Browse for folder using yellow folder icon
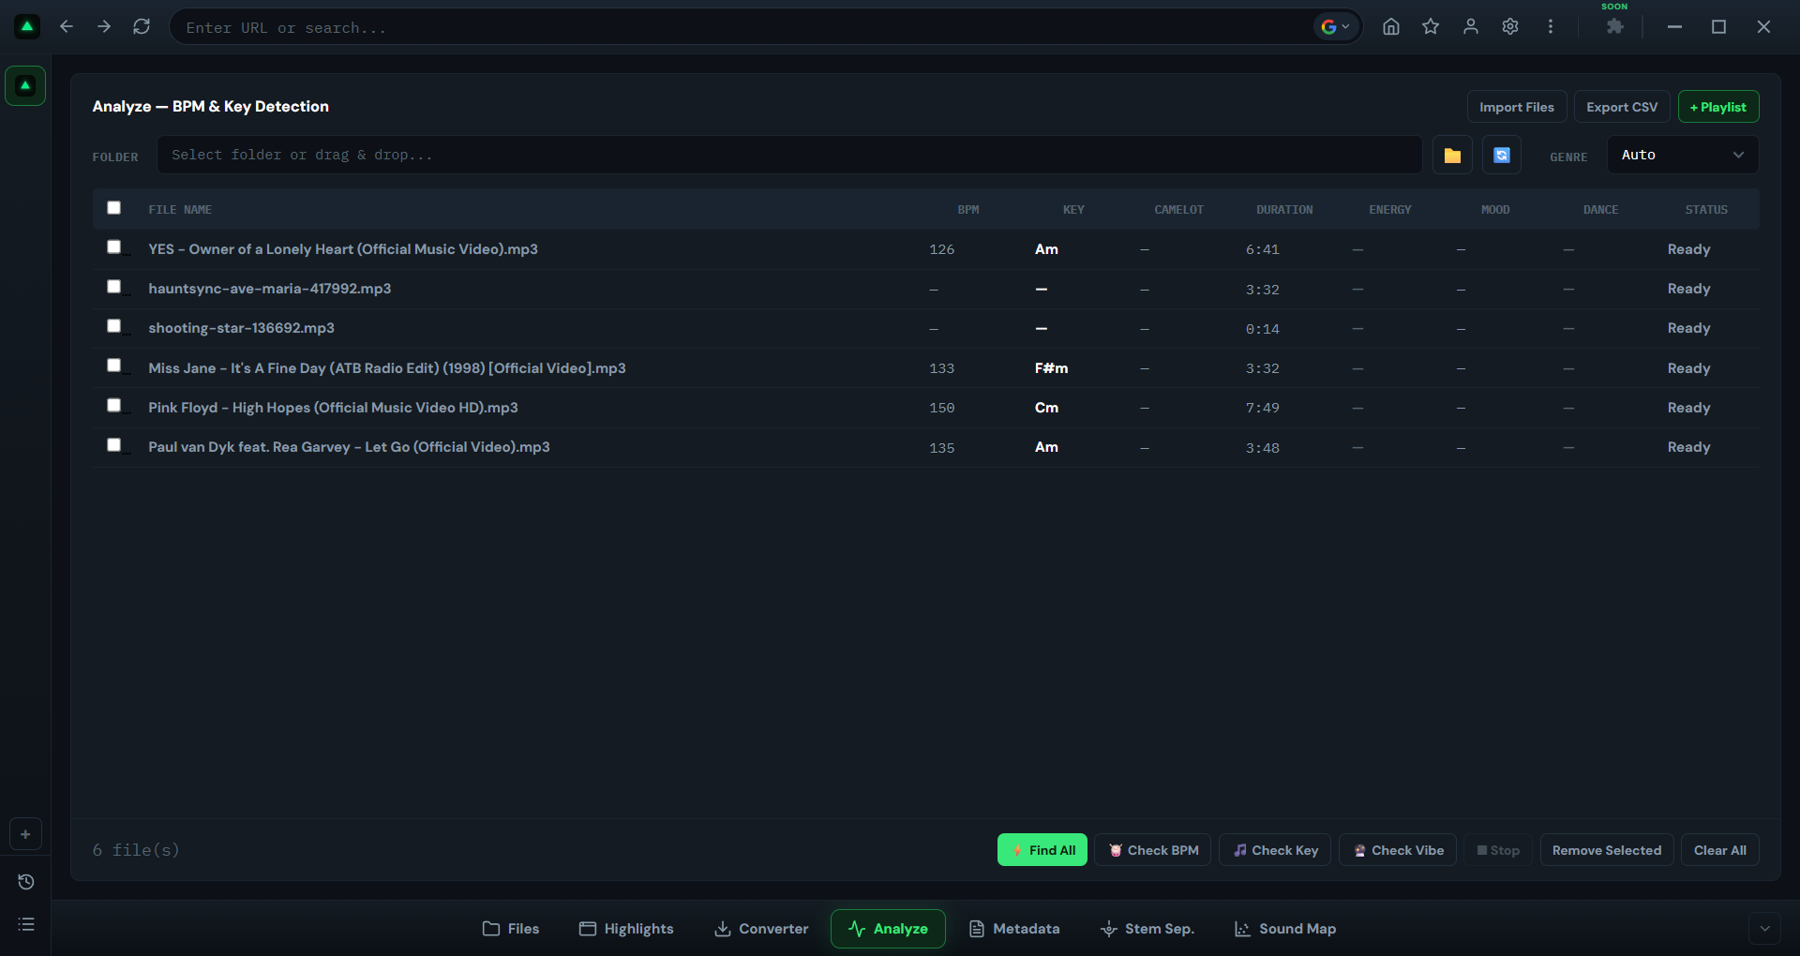 click(1452, 156)
